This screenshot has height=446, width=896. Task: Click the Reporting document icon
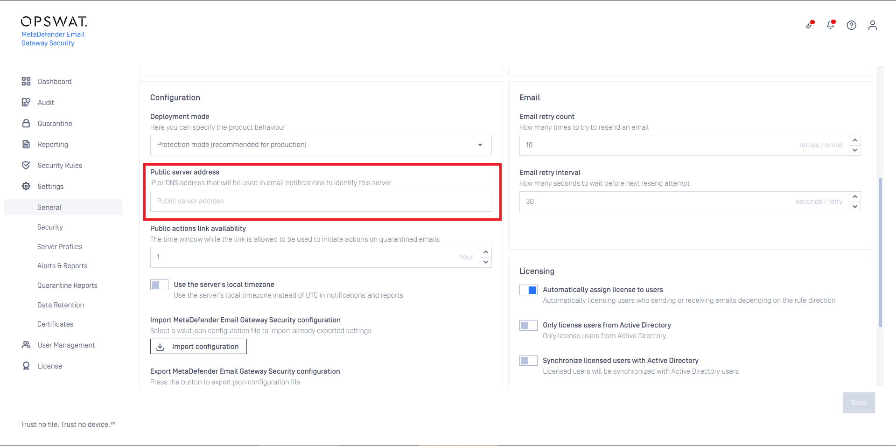(26, 144)
